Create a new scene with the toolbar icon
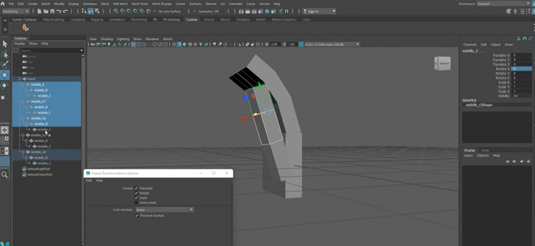535x246 pixels. pos(39,11)
